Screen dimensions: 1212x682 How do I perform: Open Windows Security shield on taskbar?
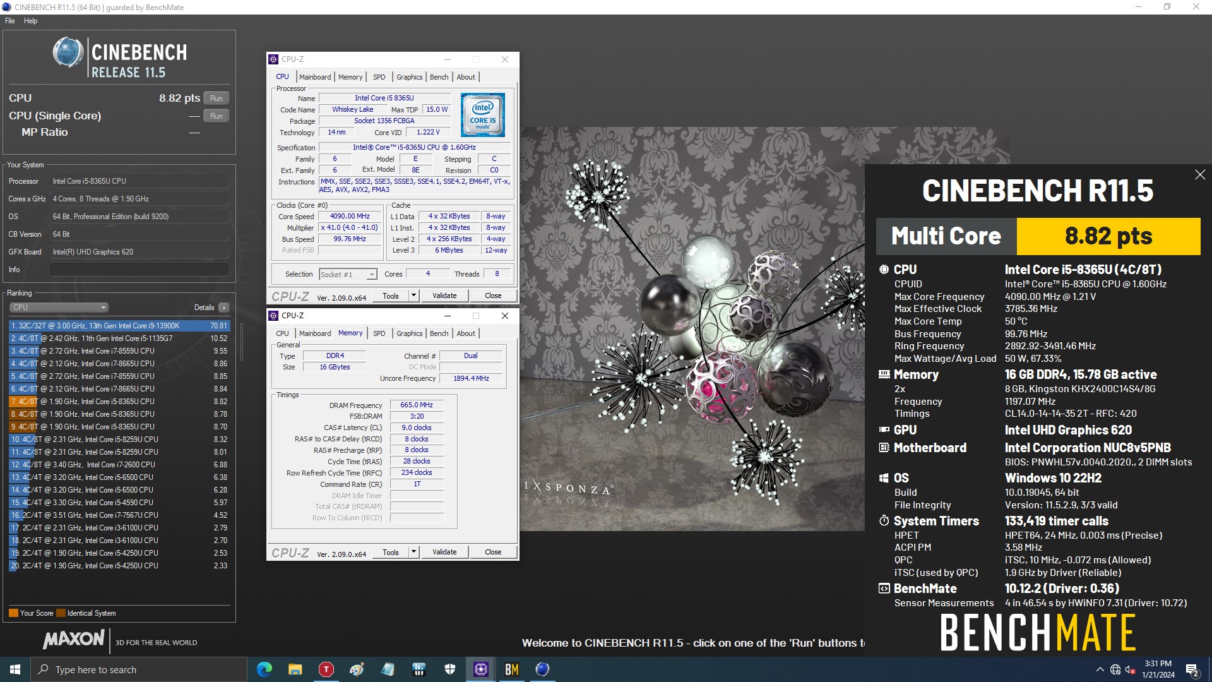pos(449,669)
